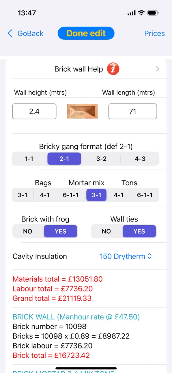Tap the cellular signal bars icon
The height and width of the screenshot is (373, 172).
tap(131, 13)
